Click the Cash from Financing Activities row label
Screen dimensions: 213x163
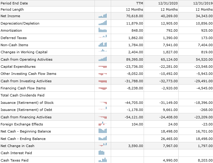pos(26,117)
